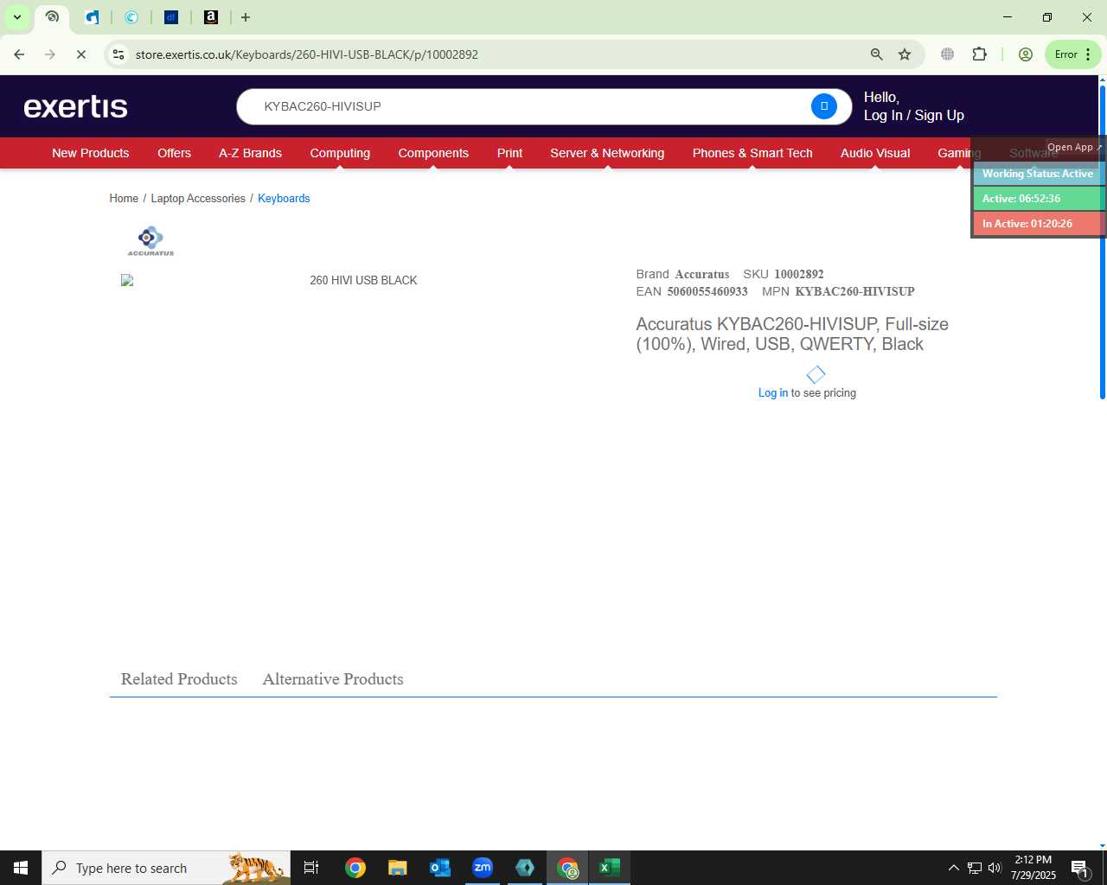Switch to the Amazon tab

coord(211,17)
